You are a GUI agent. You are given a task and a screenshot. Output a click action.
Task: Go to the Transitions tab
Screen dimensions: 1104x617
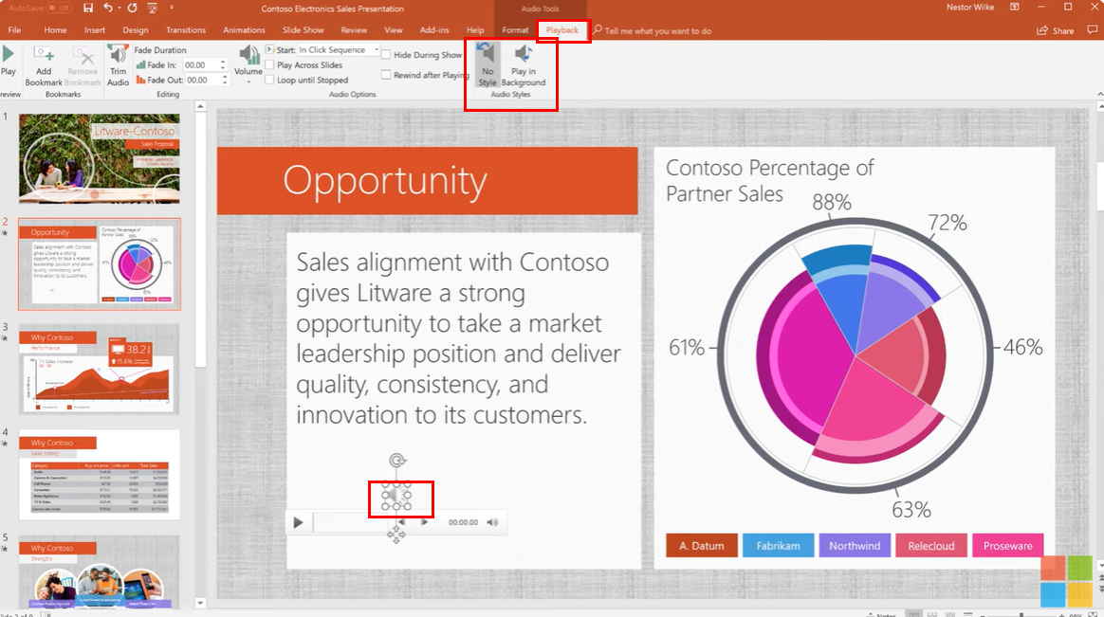point(186,30)
